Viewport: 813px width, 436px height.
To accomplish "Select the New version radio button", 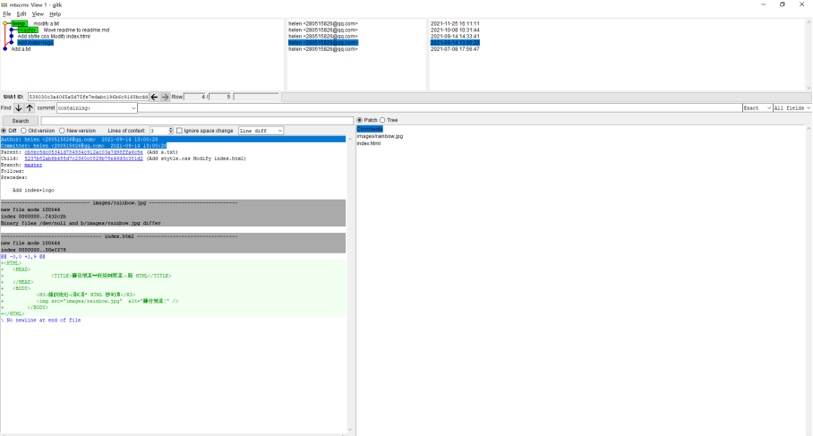I will (x=62, y=131).
